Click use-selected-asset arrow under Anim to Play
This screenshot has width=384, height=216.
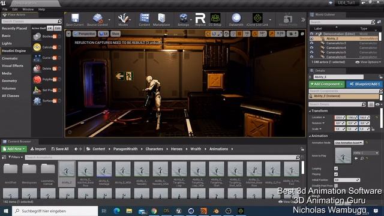click(x=356, y=158)
